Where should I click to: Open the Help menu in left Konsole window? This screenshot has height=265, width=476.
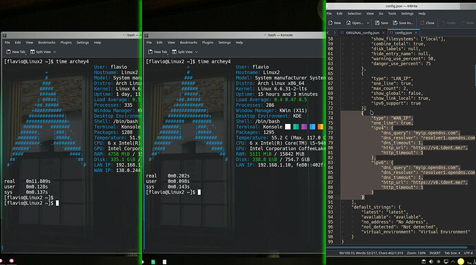point(97,43)
